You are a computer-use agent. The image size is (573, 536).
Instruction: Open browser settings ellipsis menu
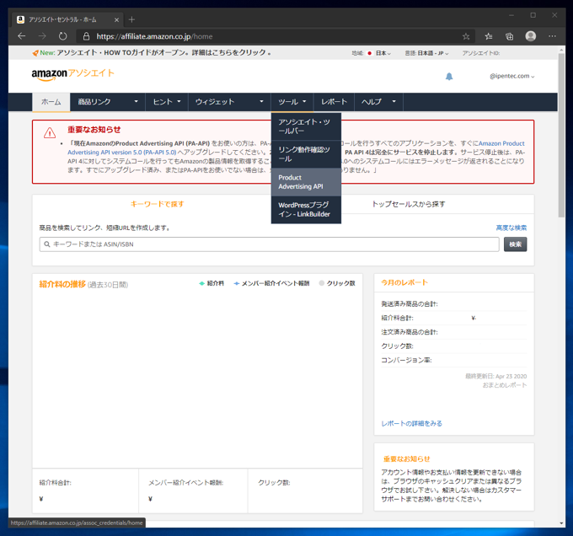pyautogui.click(x=552, y=36)
